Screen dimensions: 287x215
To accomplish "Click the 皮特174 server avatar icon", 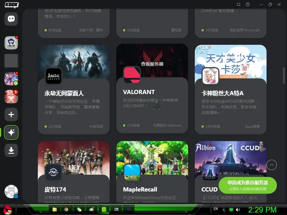I will coord(54,172).
